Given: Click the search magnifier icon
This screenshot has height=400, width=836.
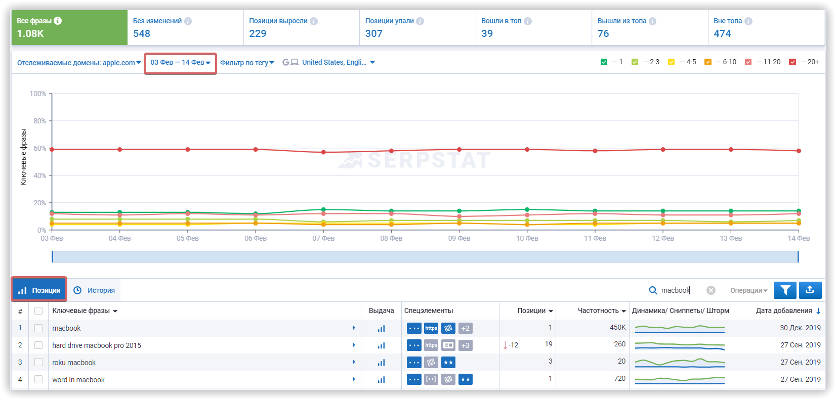Looking at the screenshot, I should coord(653,290).
